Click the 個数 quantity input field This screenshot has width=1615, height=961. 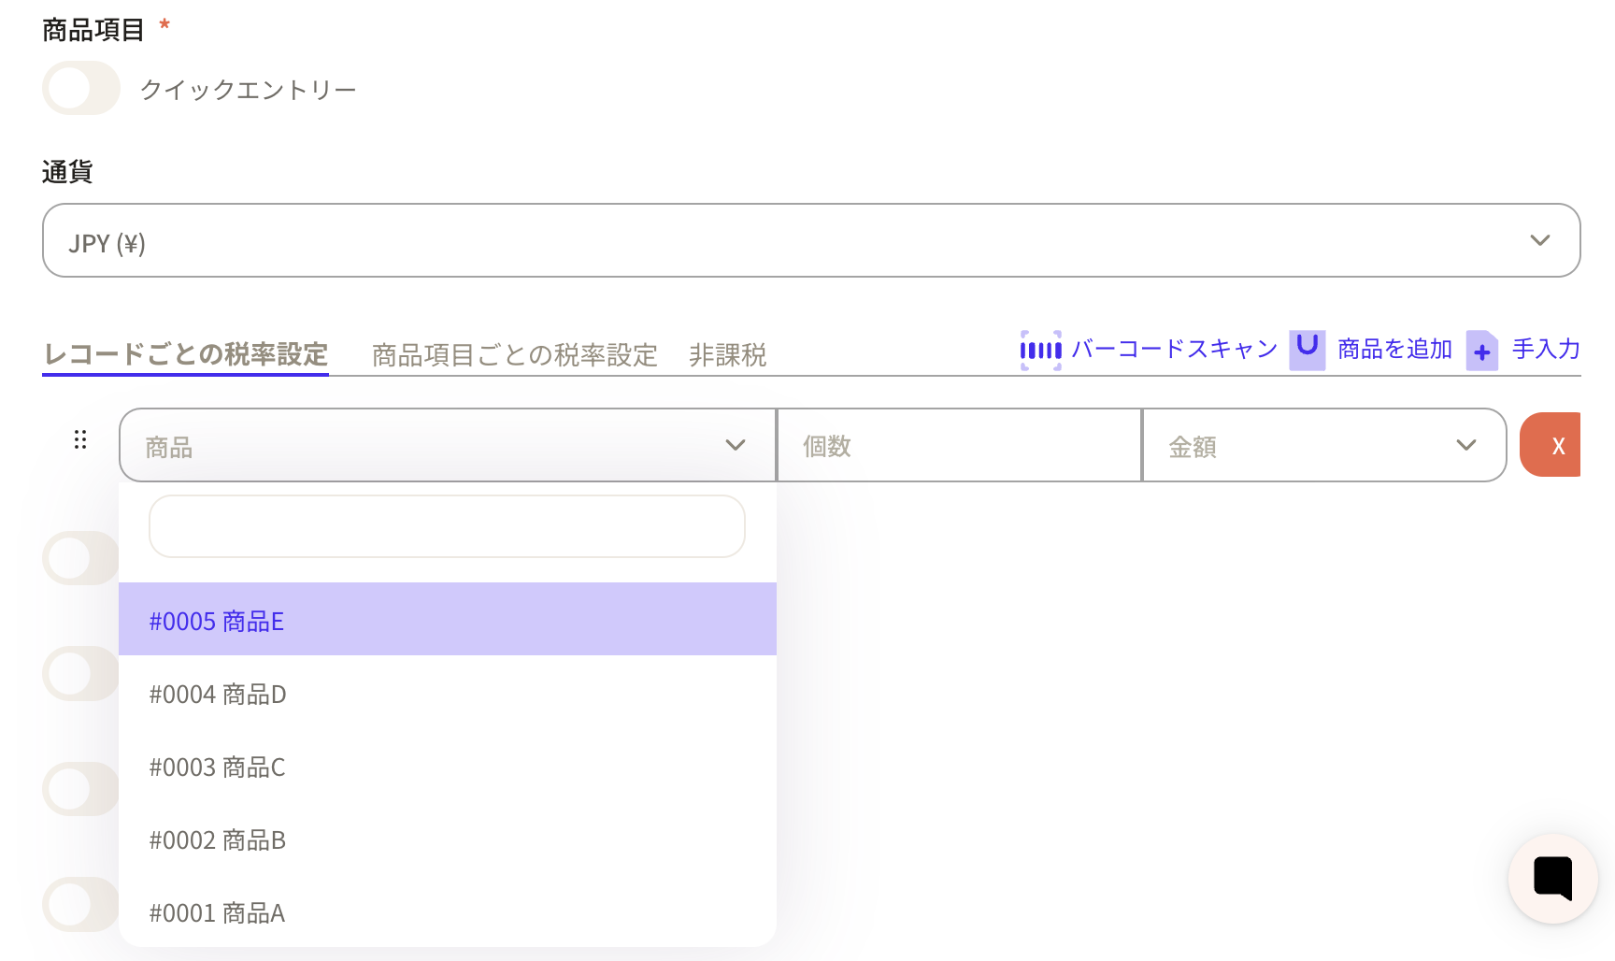tap(959, 446)
